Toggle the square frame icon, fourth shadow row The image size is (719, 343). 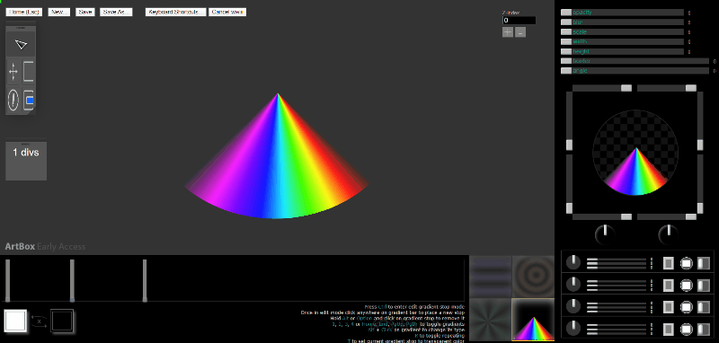669,329
